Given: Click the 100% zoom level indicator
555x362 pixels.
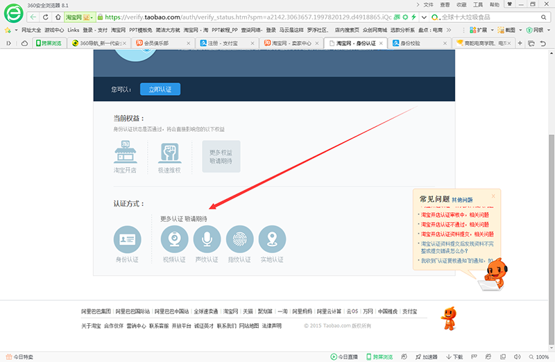Looking at the screenshot, I should pyautogui.click(x=539, y=356).
